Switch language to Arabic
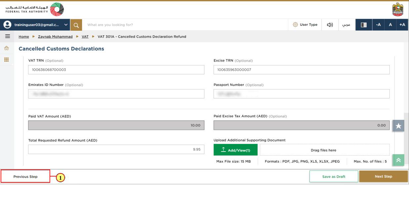The width and height of the screenshot is (409, 214). coord(346,25)
